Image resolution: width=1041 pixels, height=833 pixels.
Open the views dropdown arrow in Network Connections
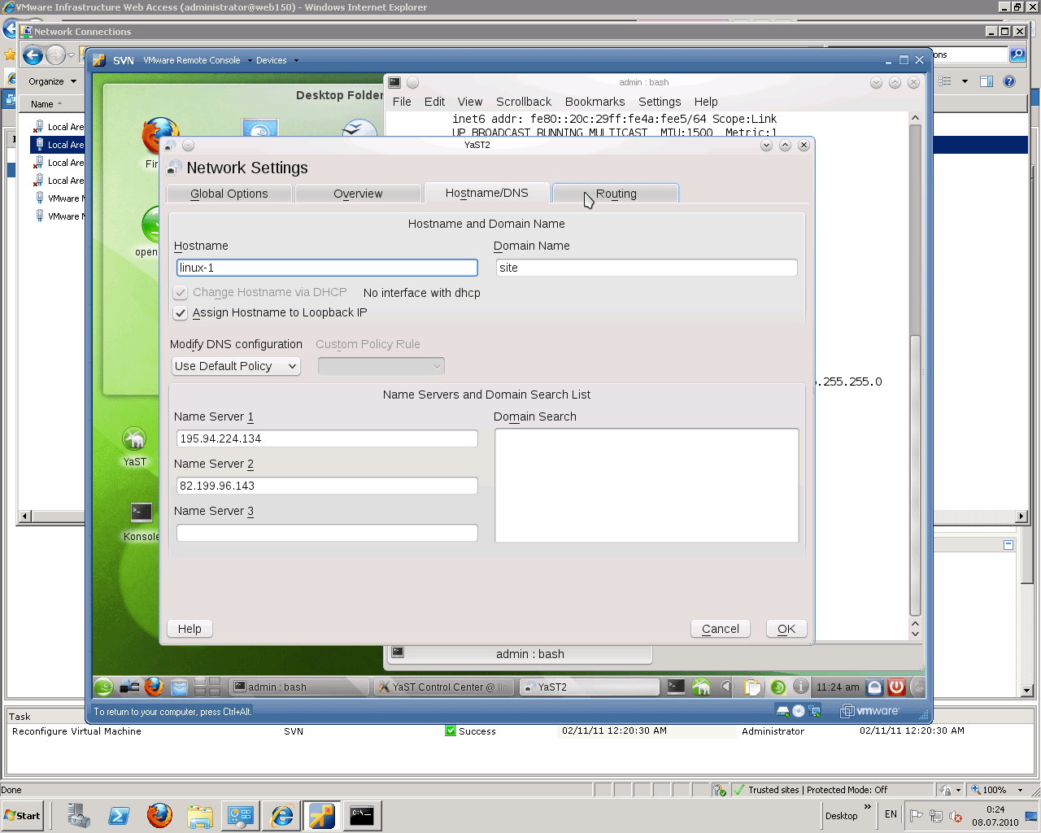[x=965, y=81]
